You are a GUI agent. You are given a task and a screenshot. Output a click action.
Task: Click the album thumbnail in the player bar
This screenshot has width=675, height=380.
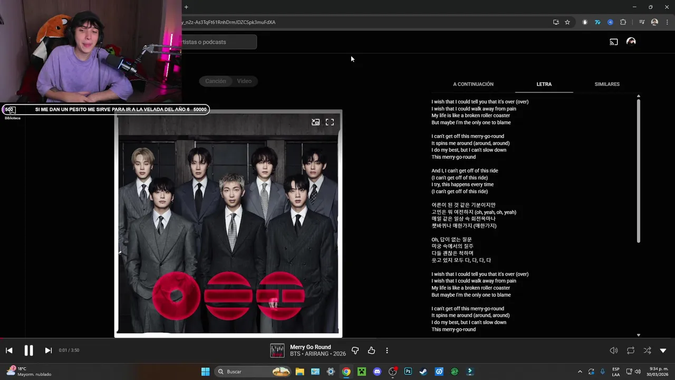[277, 350]
